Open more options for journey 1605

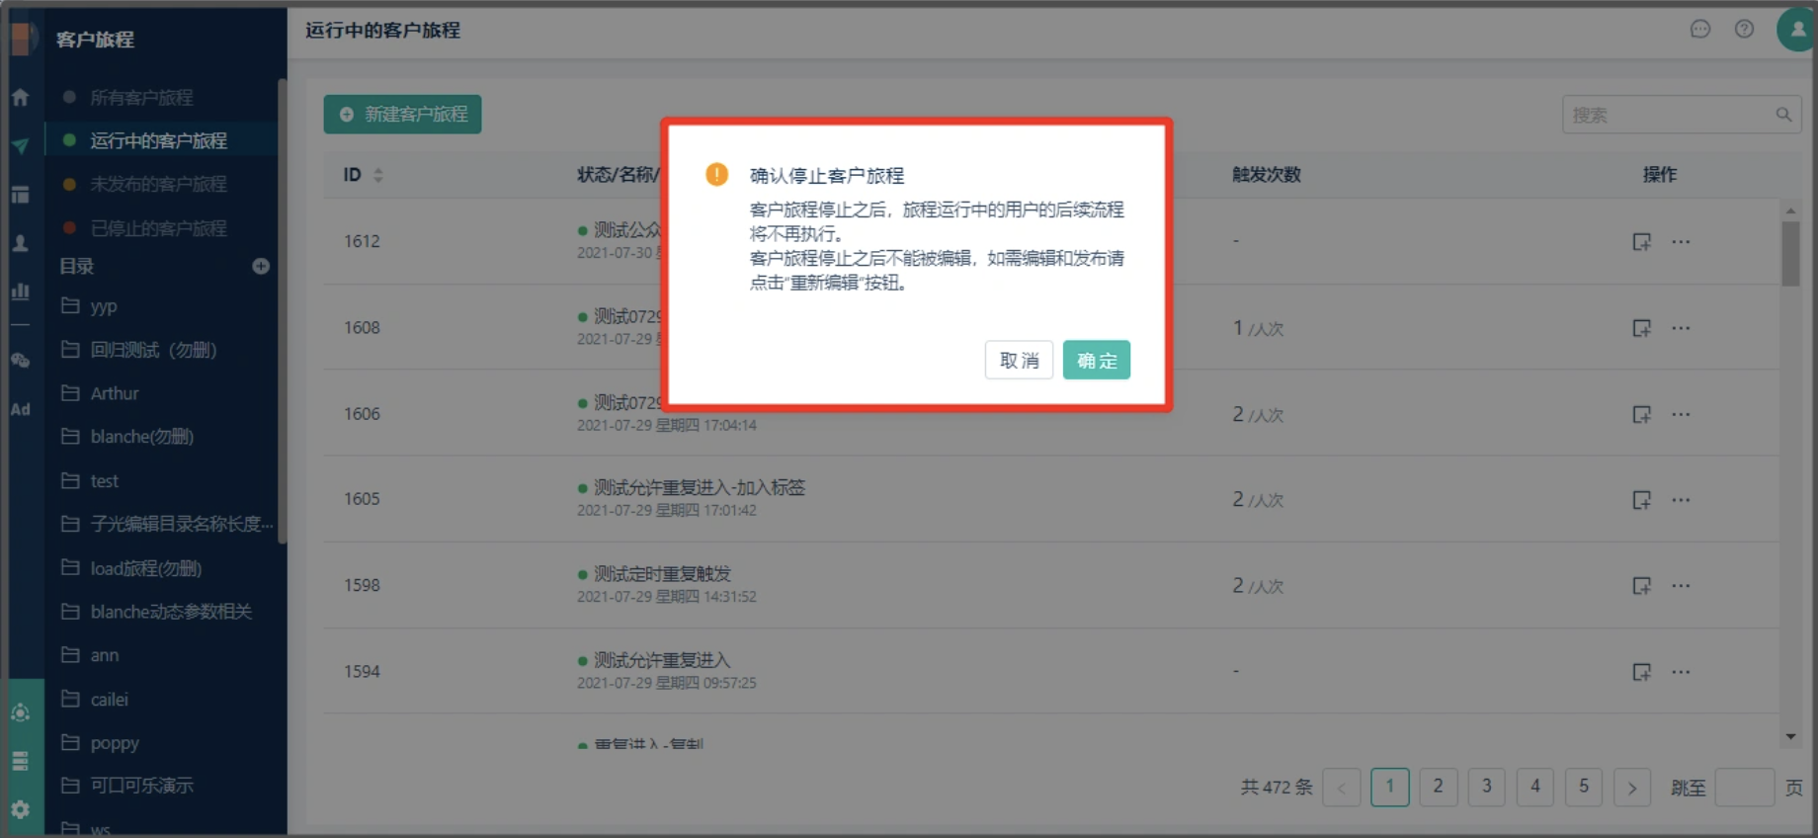click(1681, 500)
